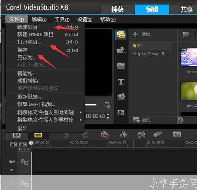197x190 pixels.
Task: Switch to the 共享 tab
Action: click(187, 9)
